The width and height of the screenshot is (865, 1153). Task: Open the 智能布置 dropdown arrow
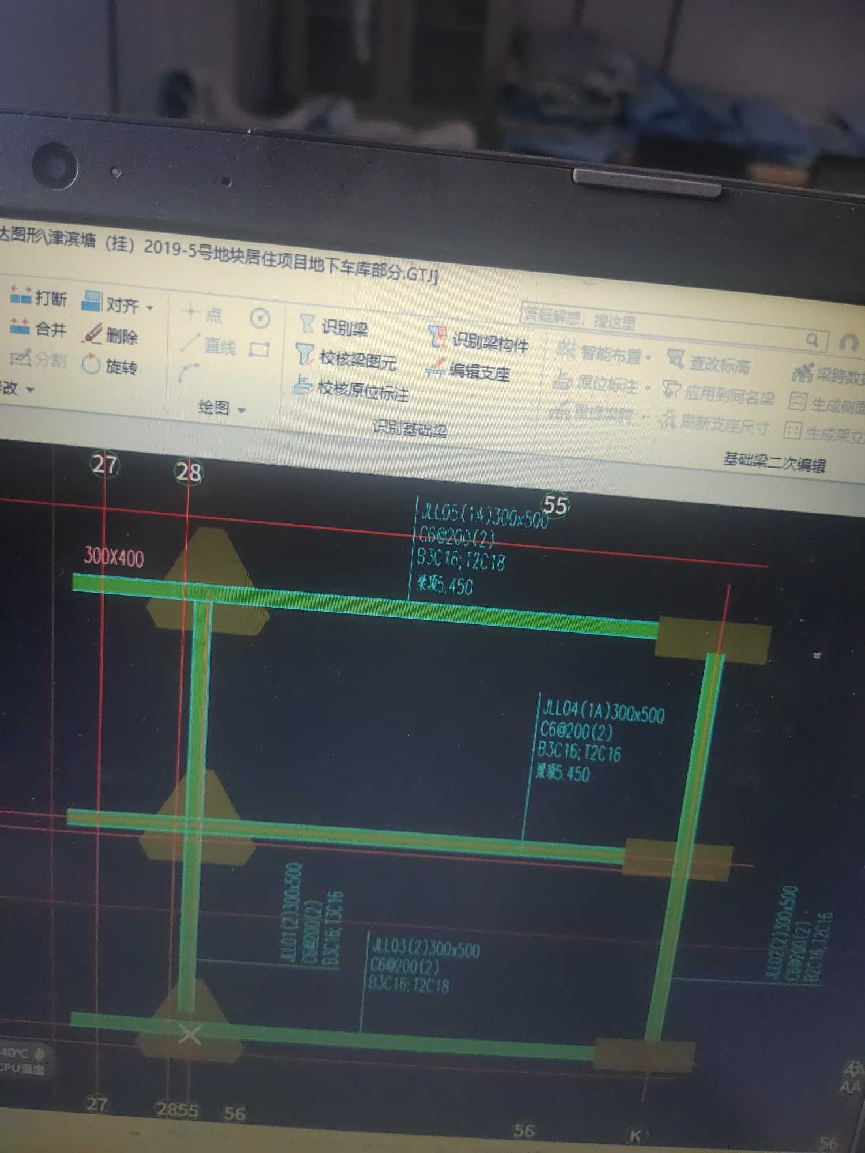coord(648,357)
